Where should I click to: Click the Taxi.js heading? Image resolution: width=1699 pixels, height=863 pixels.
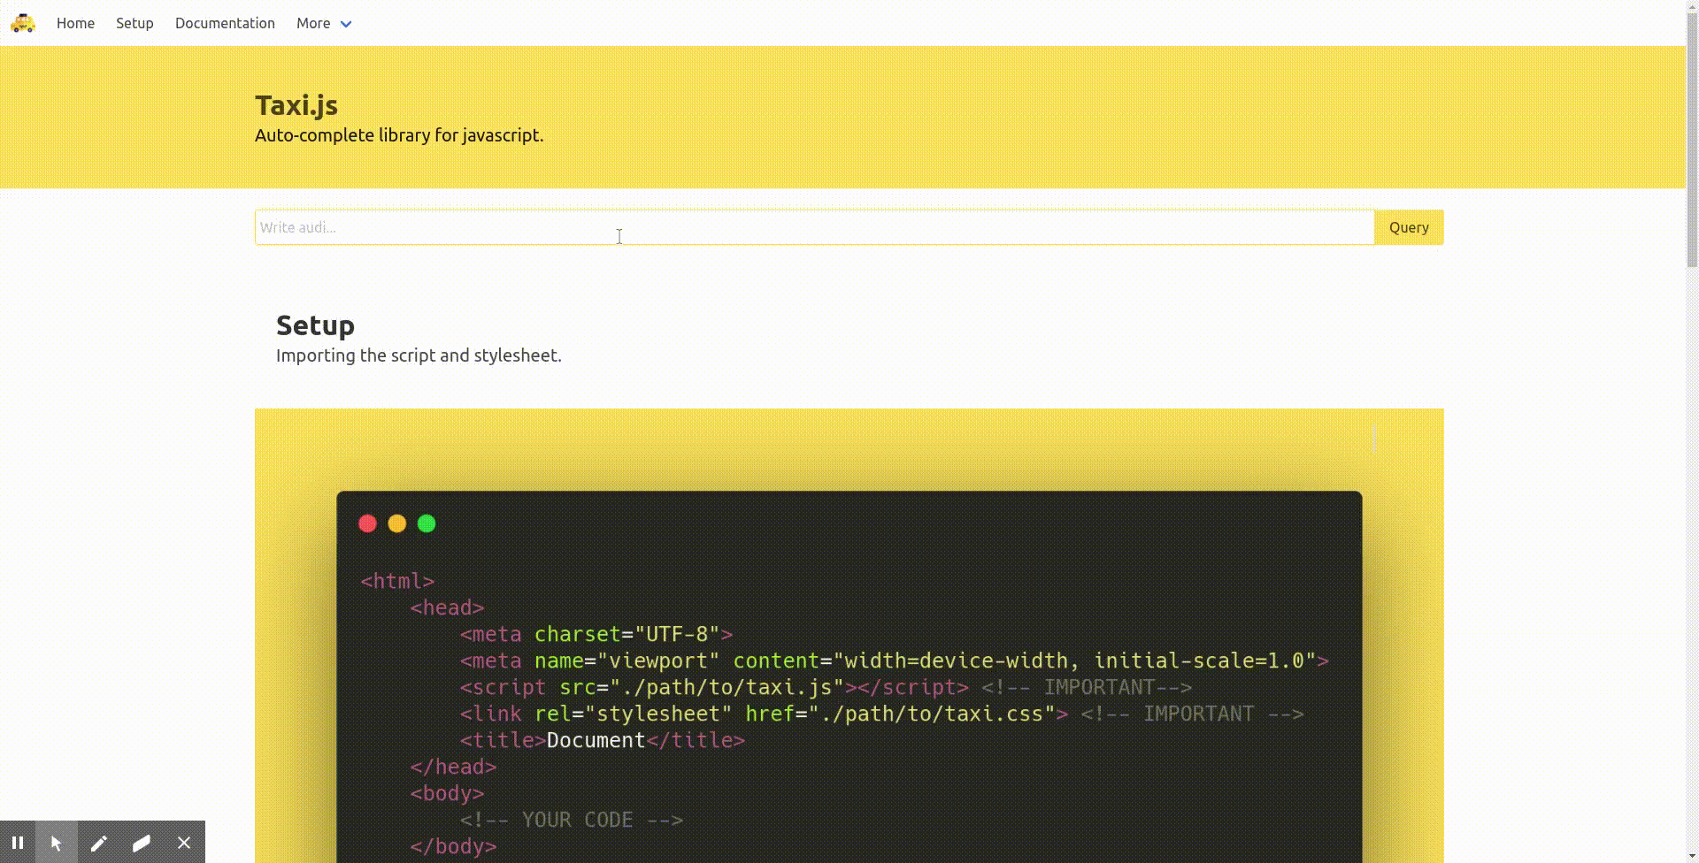pyautogui.click(x=296, y=105)
